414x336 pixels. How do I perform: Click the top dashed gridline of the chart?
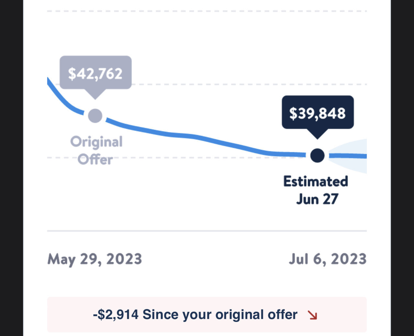[x=207, y=11]
